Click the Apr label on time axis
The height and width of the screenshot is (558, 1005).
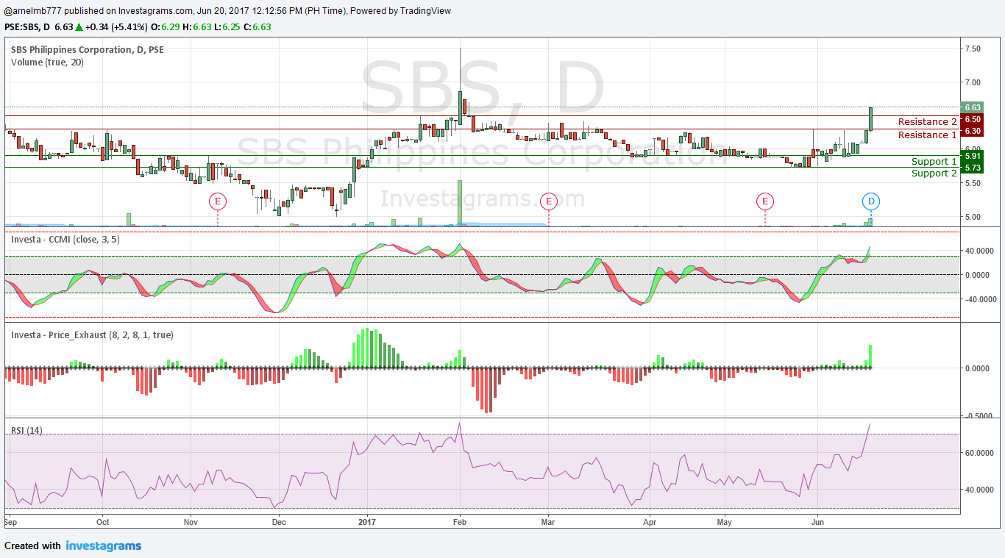(x=650, y=523)
